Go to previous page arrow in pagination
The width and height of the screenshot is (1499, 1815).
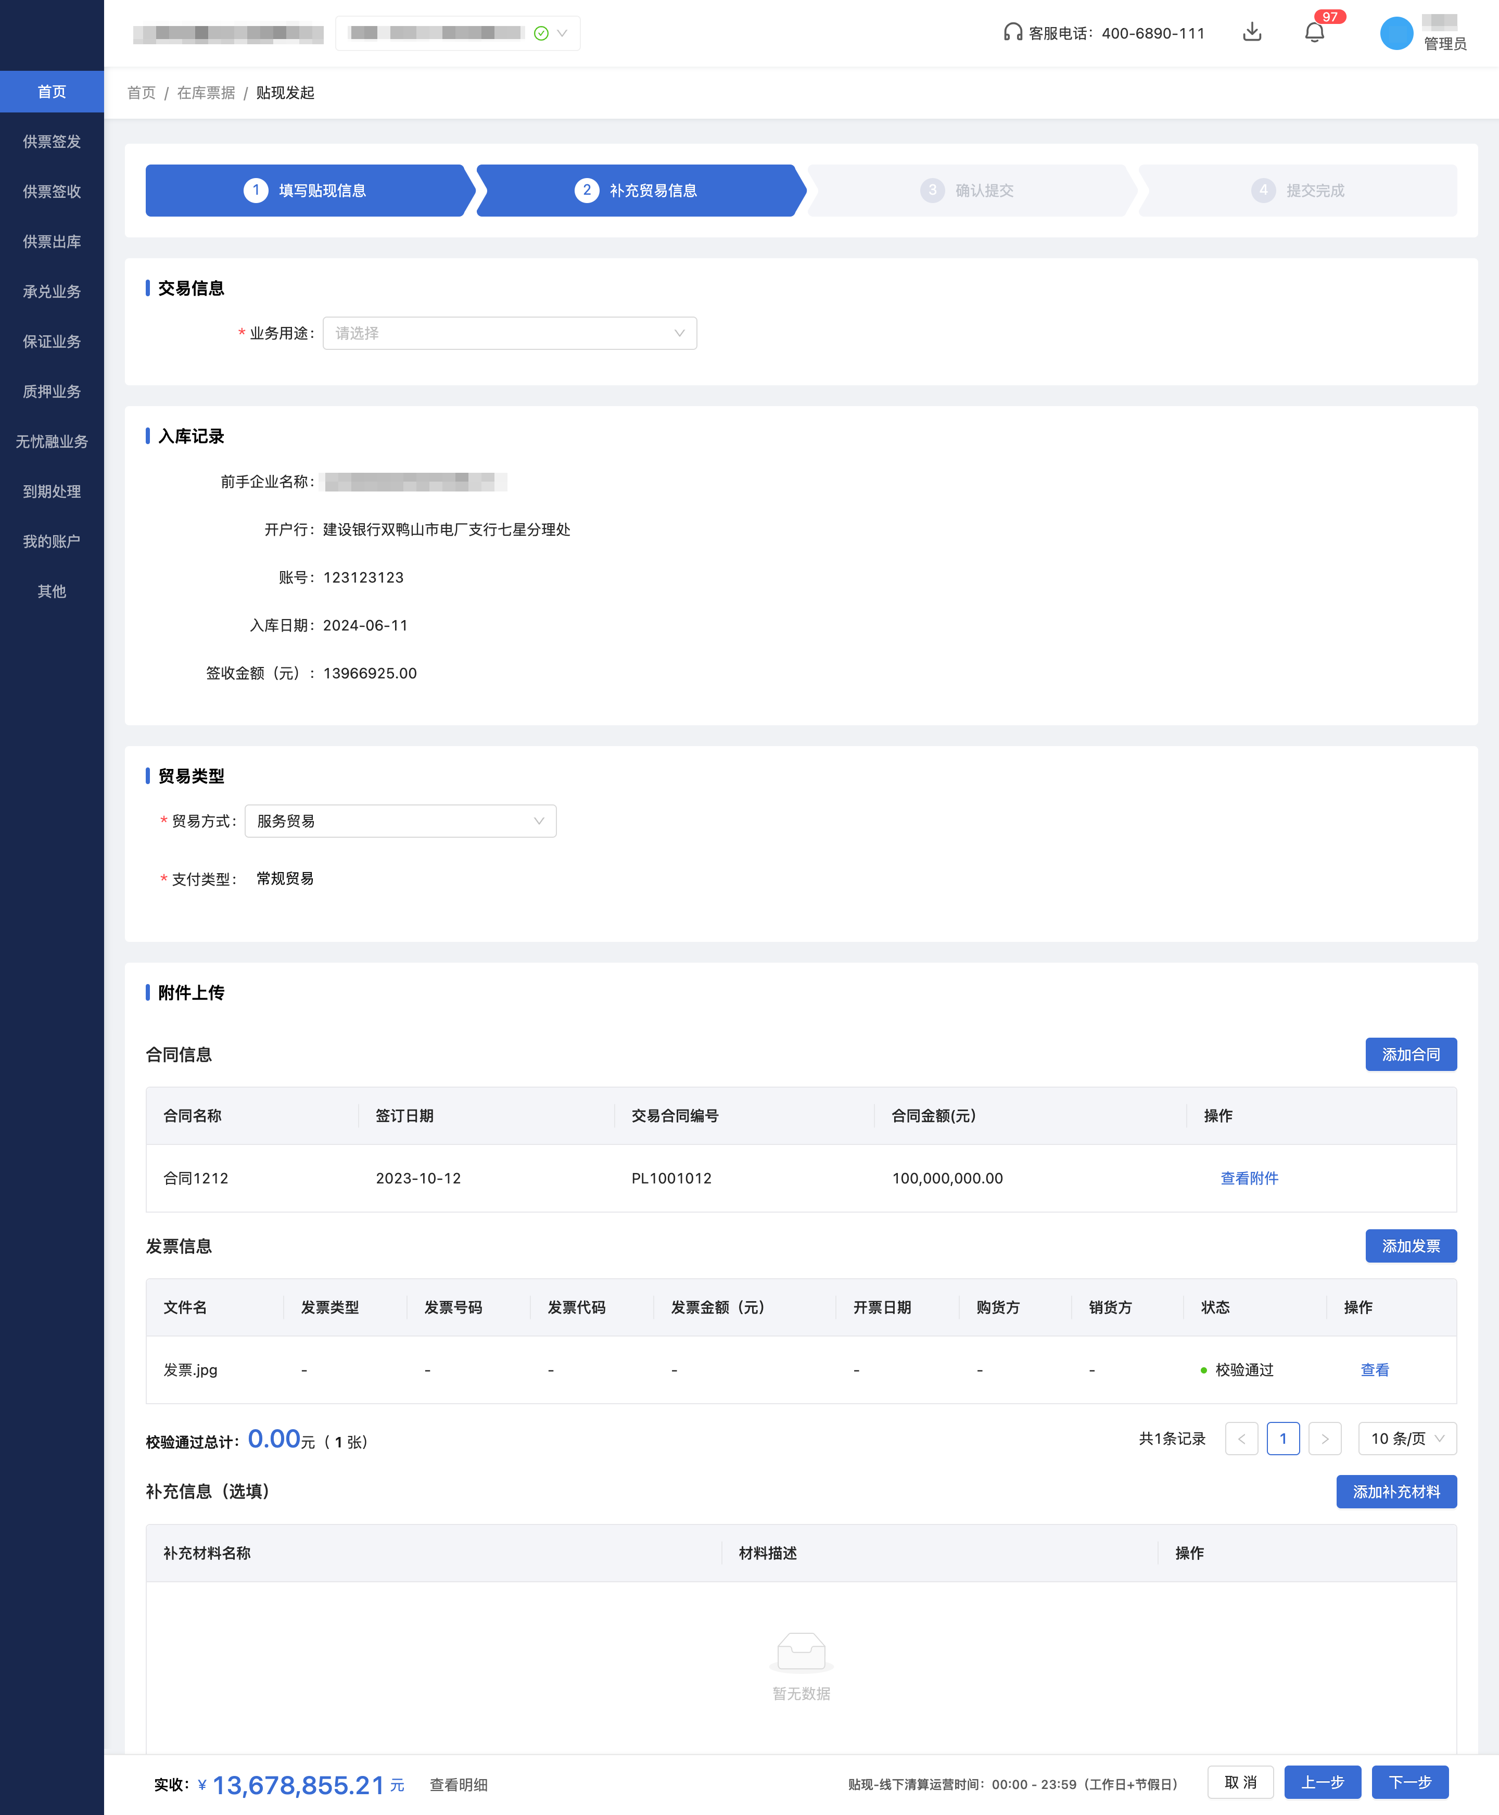click(1242, 1439)
